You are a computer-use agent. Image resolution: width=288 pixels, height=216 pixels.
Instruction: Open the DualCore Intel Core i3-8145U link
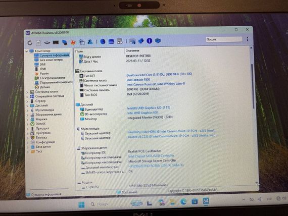click(x=159, y=75)
